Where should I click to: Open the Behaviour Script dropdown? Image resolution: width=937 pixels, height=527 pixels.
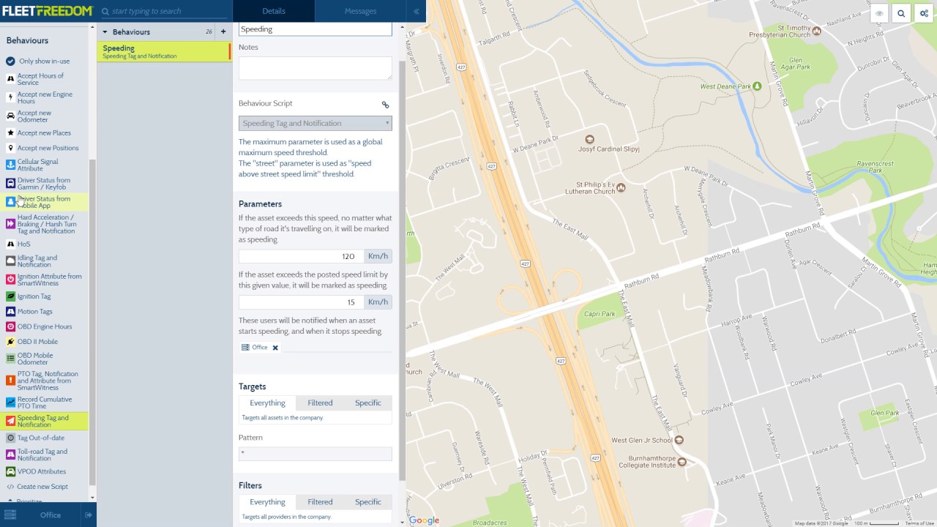(x=315, y=123)
